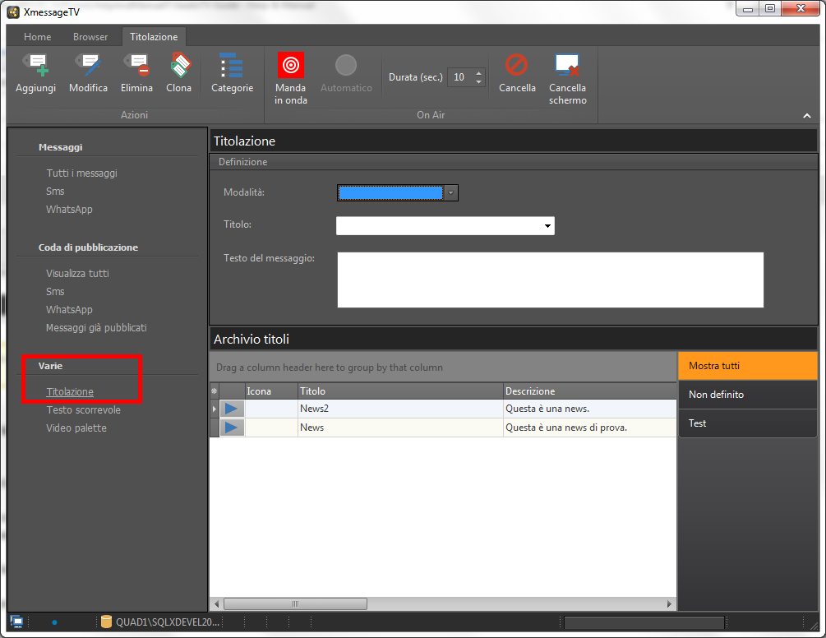Open the Titolo combo box arrow
Image resolution: width=826 pixels, height=638 pixels.
point(548,226)
